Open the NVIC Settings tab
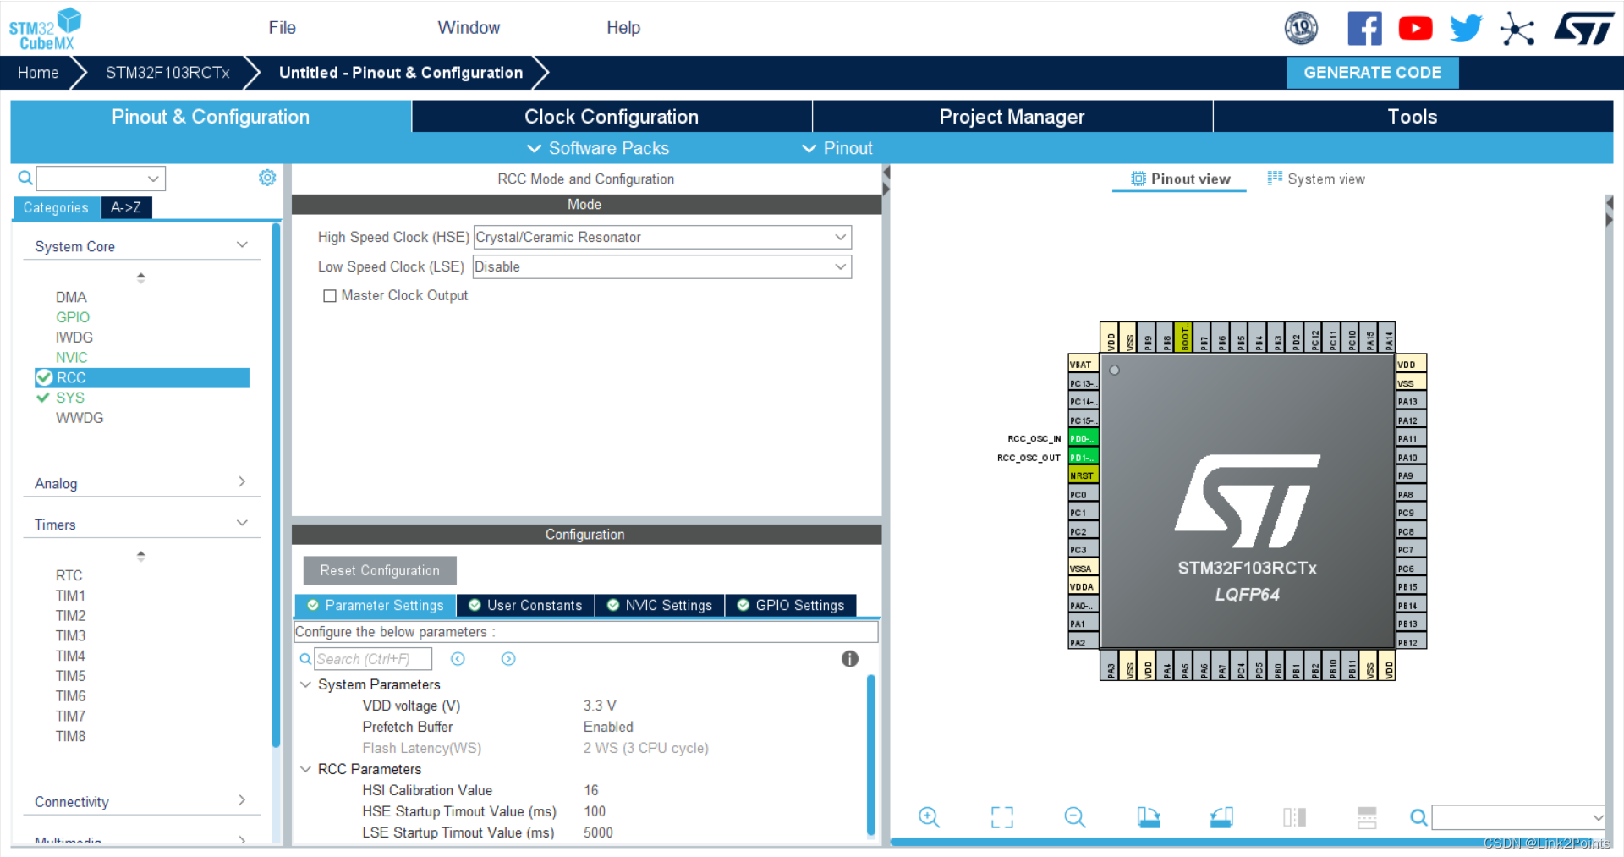1624x857 pixels. [660, 606]
